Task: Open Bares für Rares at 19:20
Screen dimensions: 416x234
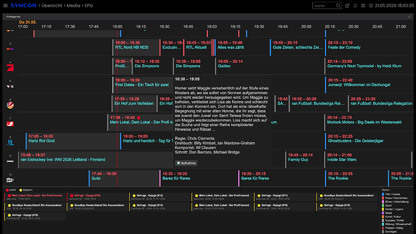Action: point(282,179)
